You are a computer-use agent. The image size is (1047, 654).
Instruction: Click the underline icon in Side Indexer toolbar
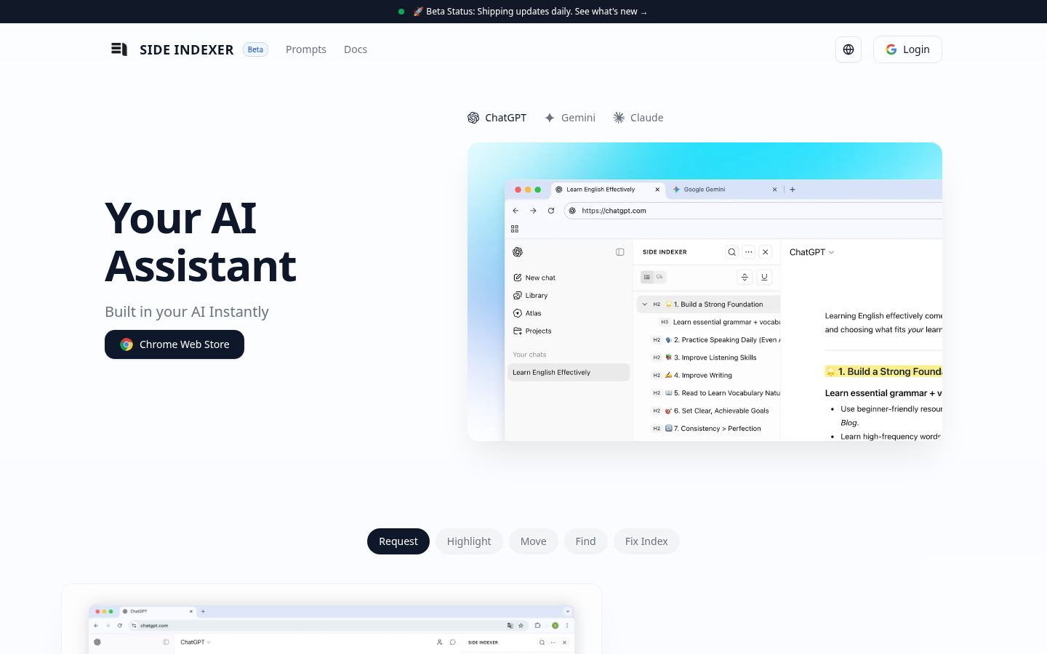[764, 277]
